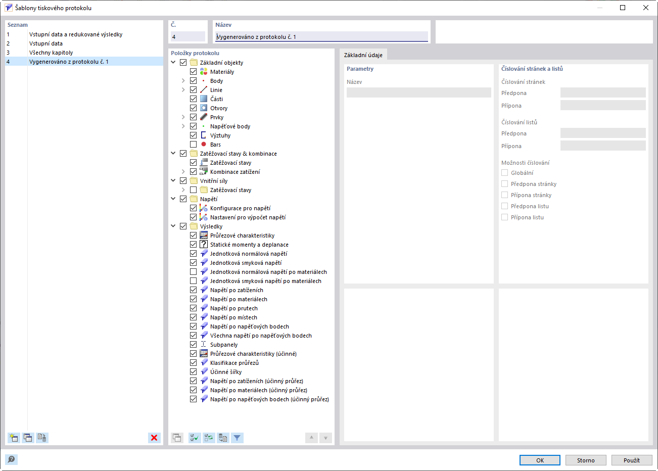The height and width of the screenshot is (471, 658).
Task: Select 'Nastavení pro výpočet napětí' item
Action: (x=248, y=217)
